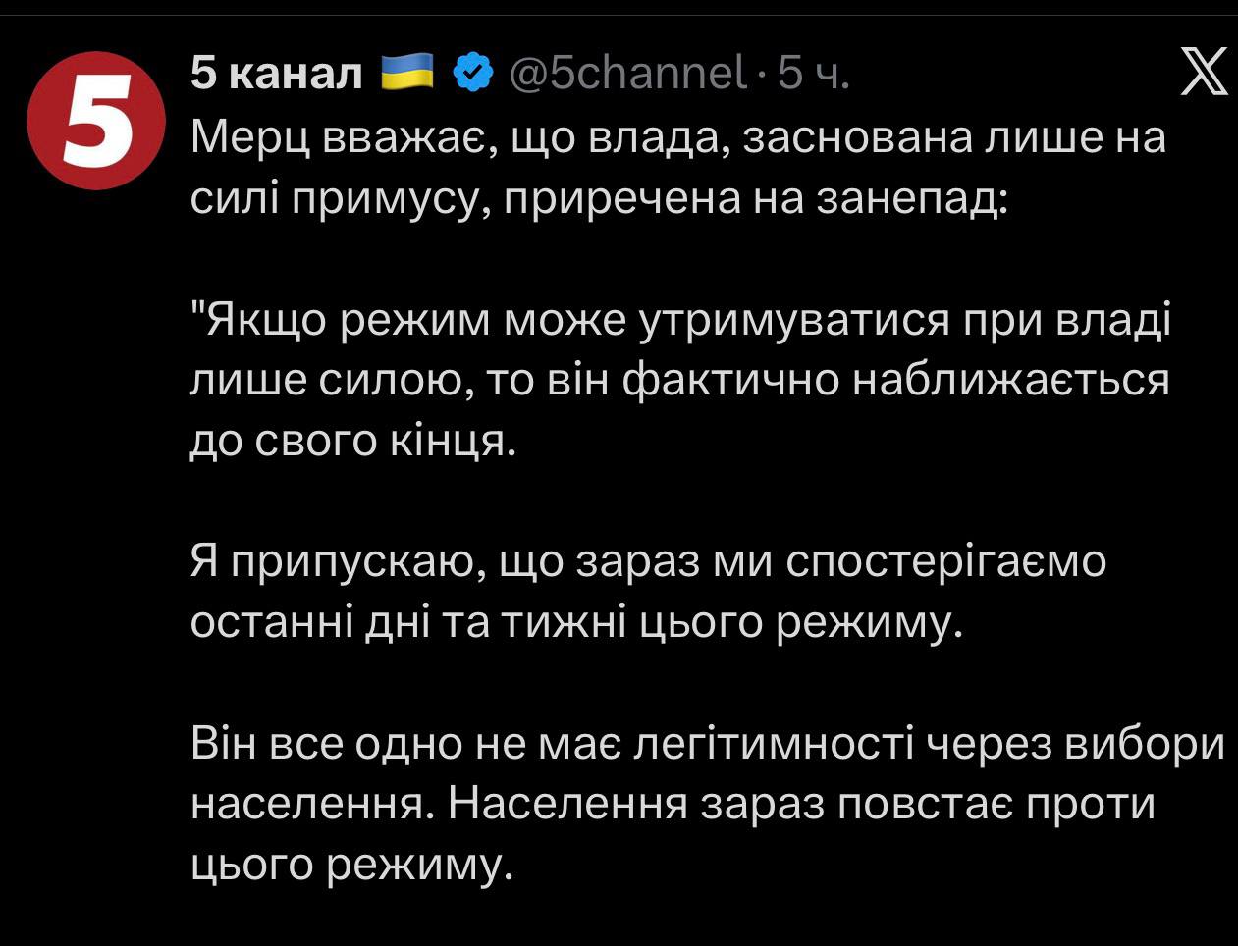This screenshot has width=1238, height=946.
Task: Click the word 'легітимності'
Action: (774, 744)
